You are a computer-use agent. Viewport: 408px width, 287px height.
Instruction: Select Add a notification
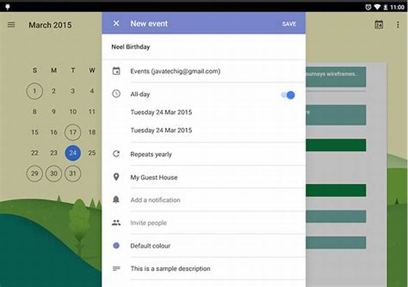click(155, 200)
